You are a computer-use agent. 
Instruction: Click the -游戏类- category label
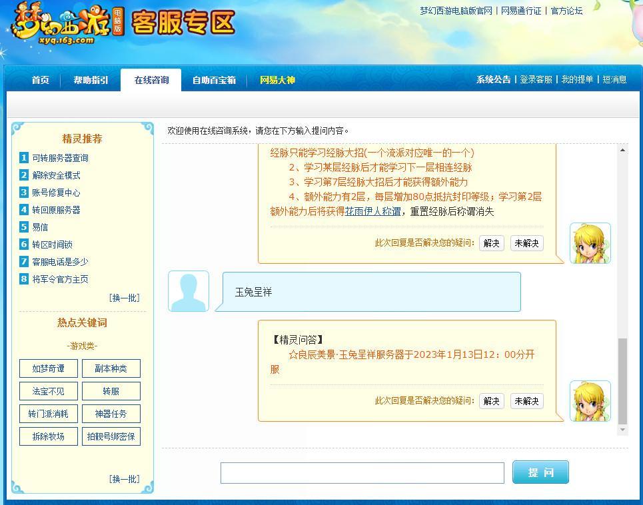(x=82, y=346)
